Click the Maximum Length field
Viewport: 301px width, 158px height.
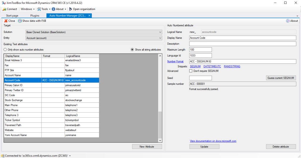pos(200,50)
